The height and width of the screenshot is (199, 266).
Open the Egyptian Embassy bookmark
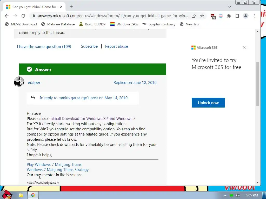tap(159, 24)
